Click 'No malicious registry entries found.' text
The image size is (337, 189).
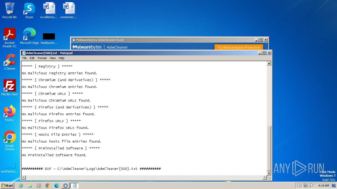pos(60,73)
